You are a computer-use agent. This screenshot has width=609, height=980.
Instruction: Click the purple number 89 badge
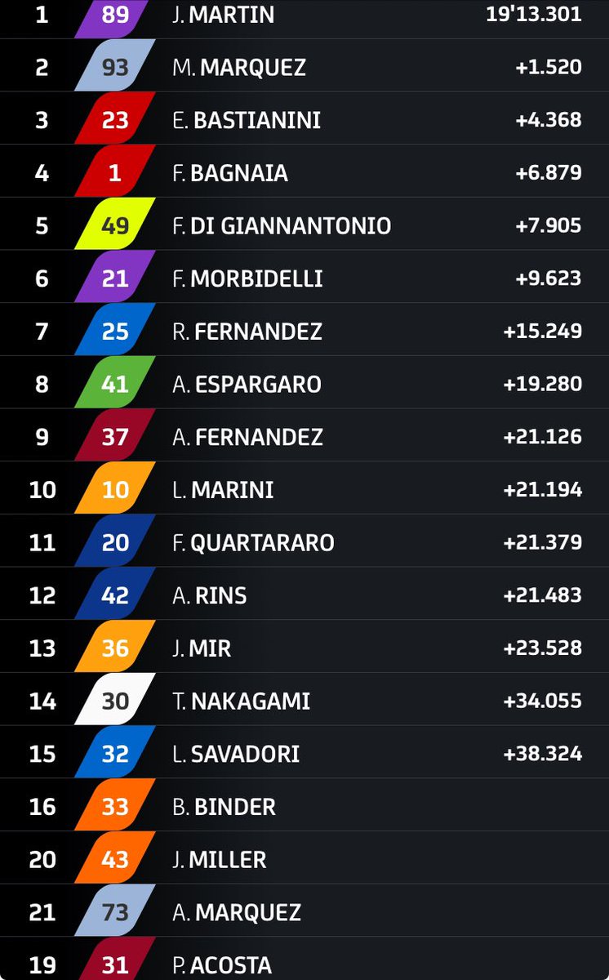coord(115,16)
